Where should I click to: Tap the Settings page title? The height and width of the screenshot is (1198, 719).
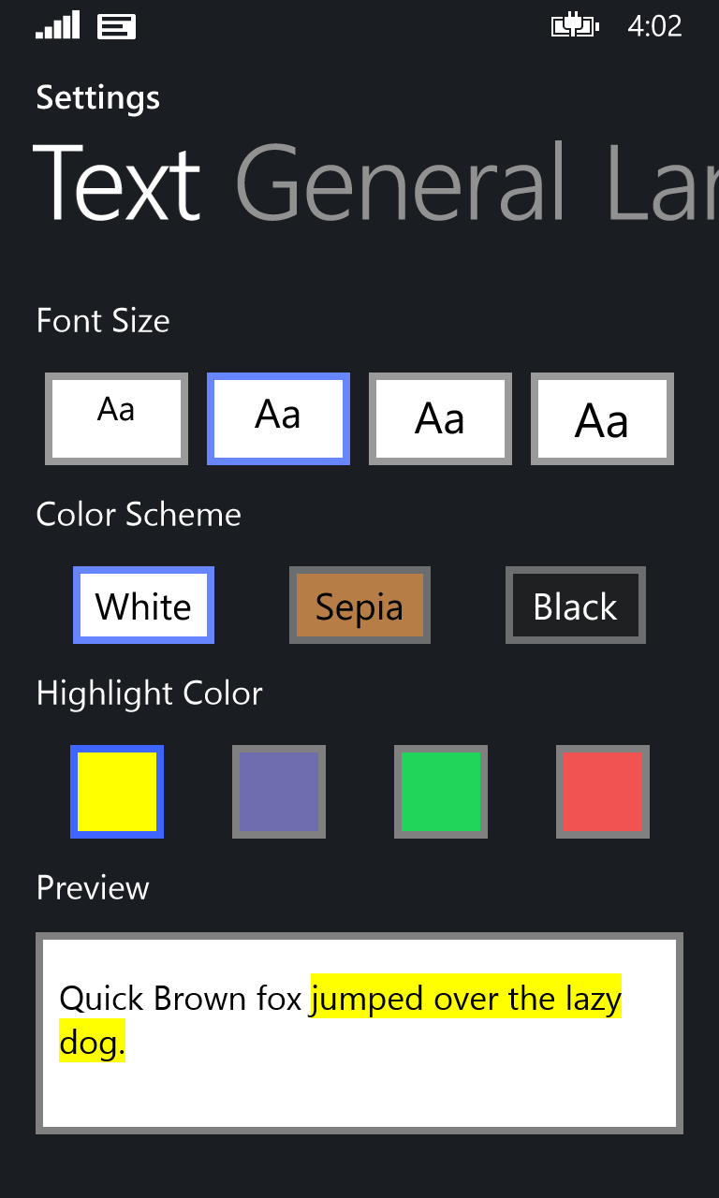click(x=98, y=97)
